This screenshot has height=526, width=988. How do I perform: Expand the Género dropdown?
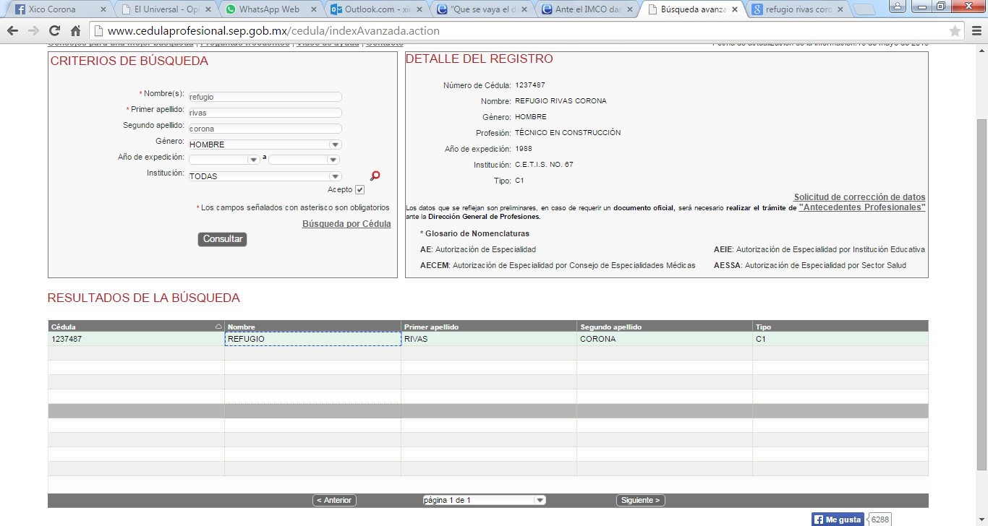click(335, 145)
